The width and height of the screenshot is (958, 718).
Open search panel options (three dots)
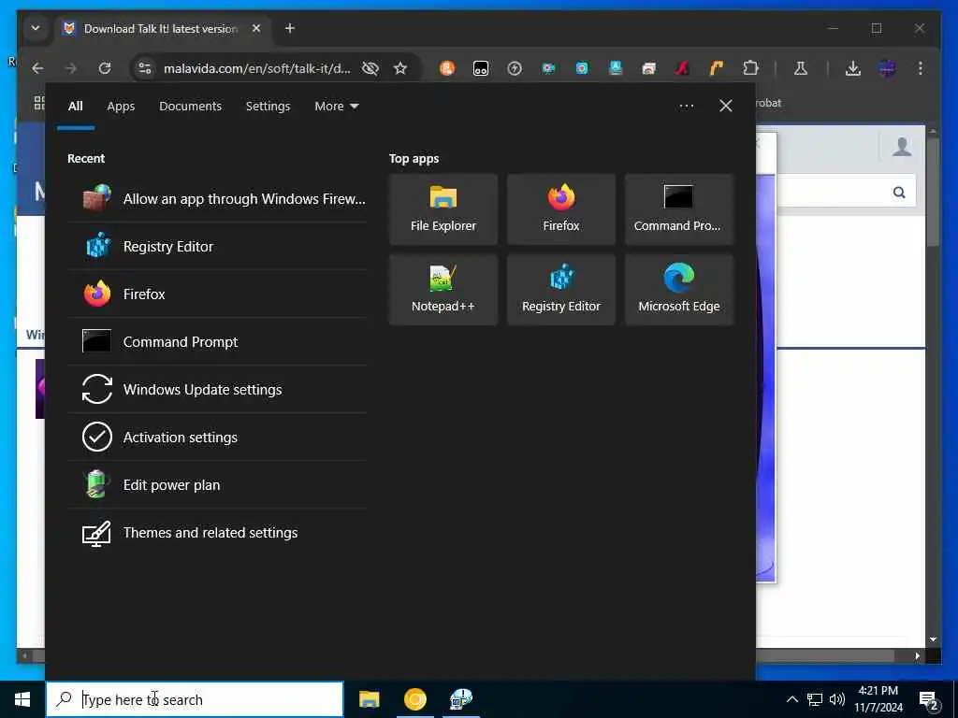pos(687,107)
